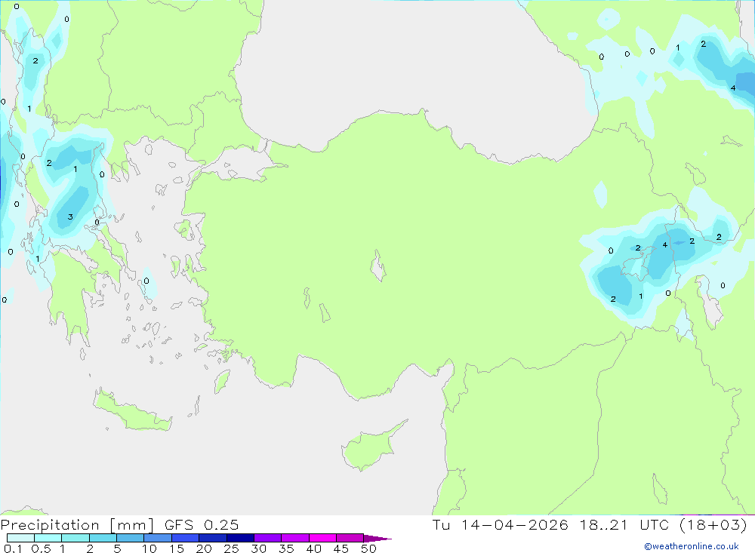The height and width of the screenshot is (553, 755).
Task: Click the legend swatch between 1 and 2
Action: click(x=75, y=538)
